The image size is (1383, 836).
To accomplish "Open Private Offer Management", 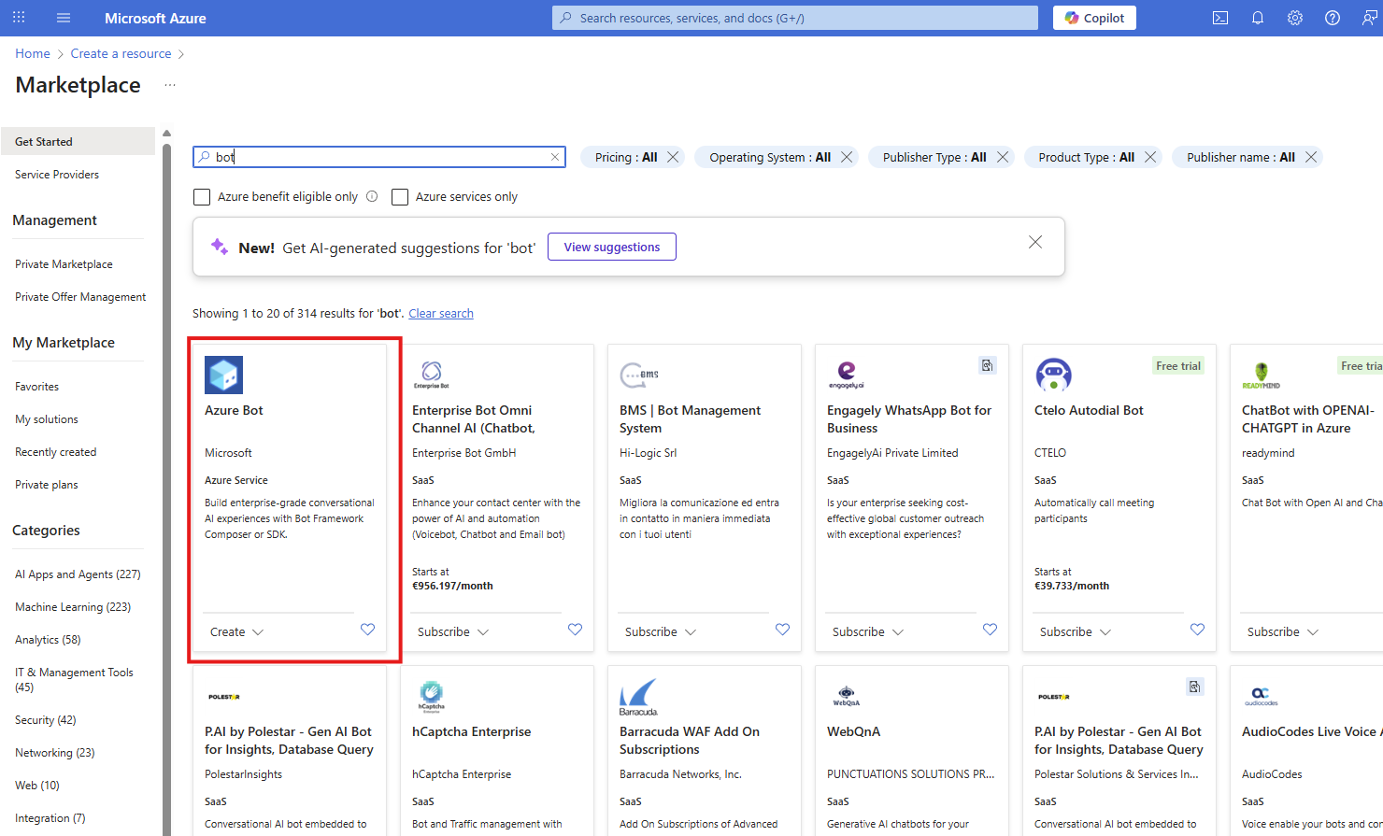I will point(80,297).
